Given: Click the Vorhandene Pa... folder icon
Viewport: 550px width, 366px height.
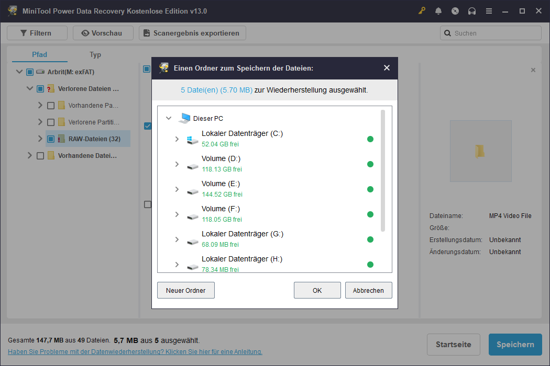Looking at the screenshot, I should (61, 105).
